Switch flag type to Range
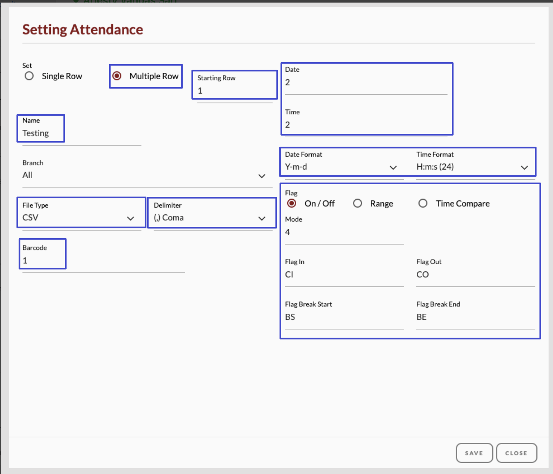 (358, 203)
